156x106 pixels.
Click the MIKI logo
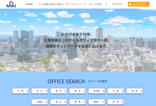11,4
